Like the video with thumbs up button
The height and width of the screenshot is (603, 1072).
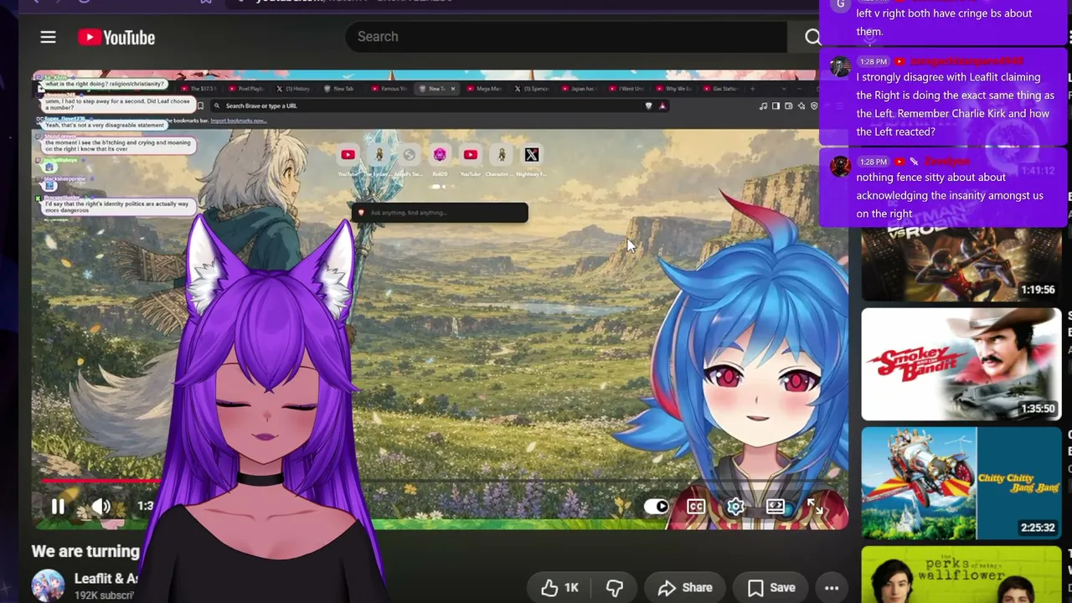coord(559,588)
